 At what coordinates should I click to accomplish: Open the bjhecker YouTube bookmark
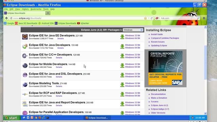pos(83,23)
